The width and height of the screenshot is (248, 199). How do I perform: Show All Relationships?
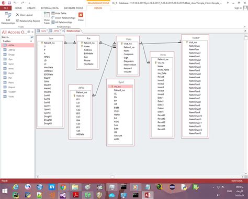click(x=62, y=22)
